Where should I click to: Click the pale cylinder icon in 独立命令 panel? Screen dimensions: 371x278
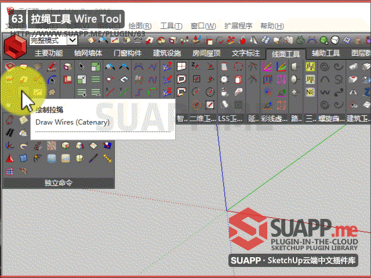[x=79, y=158]
